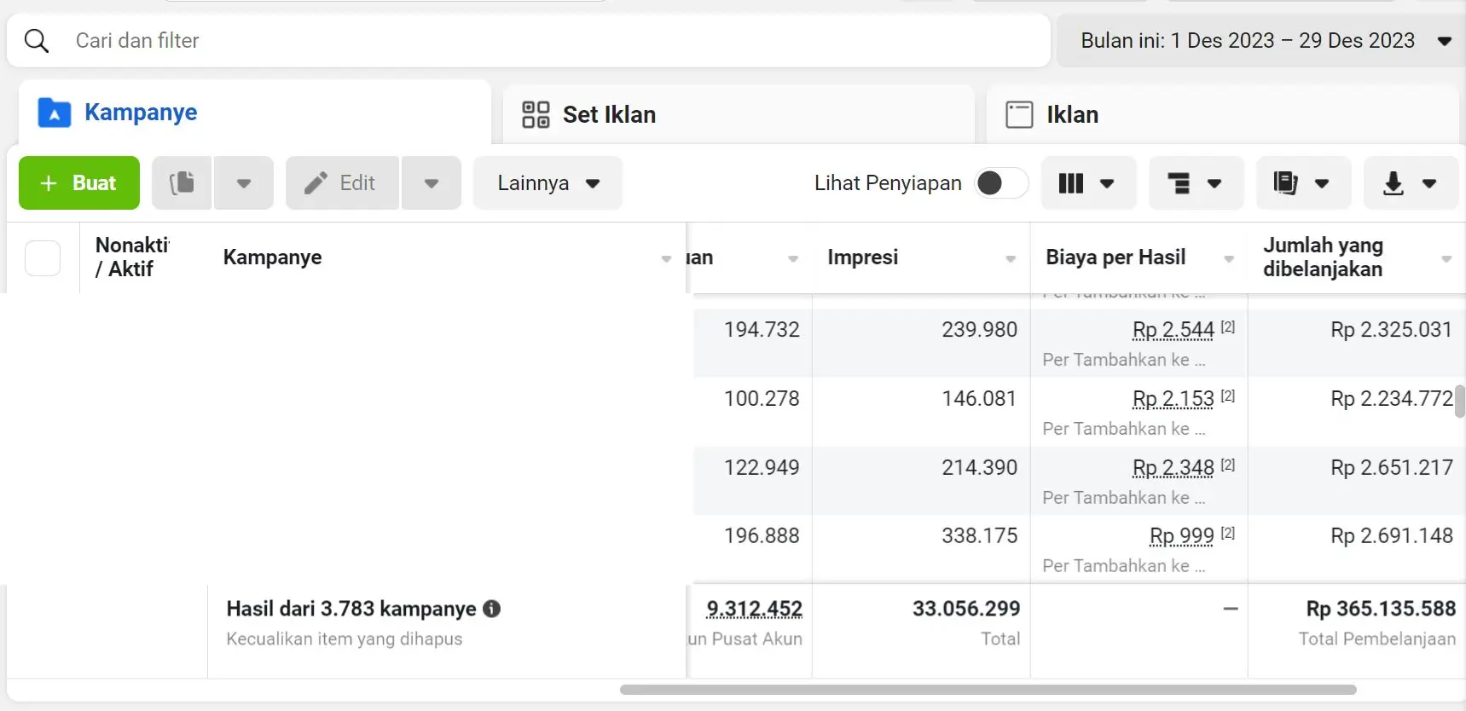Click the green Buat button
Viewport: 1466px width, 711px height.
click(x=79, y=182)
